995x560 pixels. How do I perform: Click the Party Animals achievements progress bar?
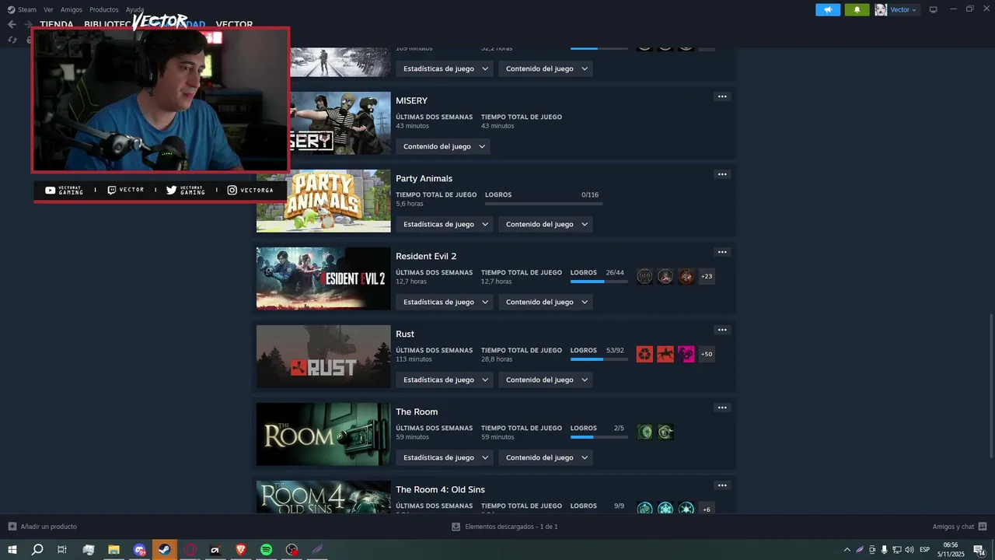point(543,204)
